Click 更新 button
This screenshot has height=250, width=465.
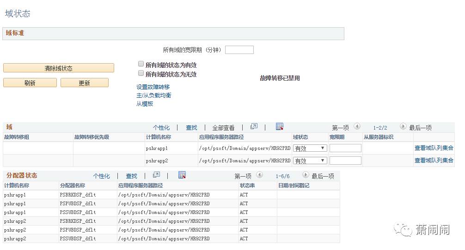85,83
